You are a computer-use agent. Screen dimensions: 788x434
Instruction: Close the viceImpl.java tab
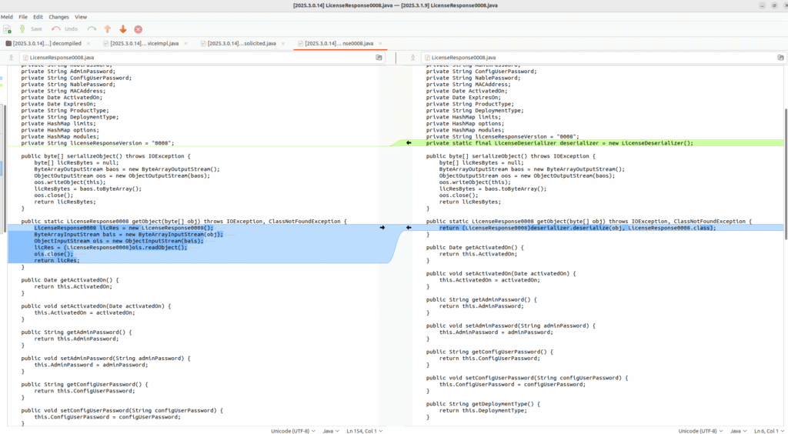185,43
